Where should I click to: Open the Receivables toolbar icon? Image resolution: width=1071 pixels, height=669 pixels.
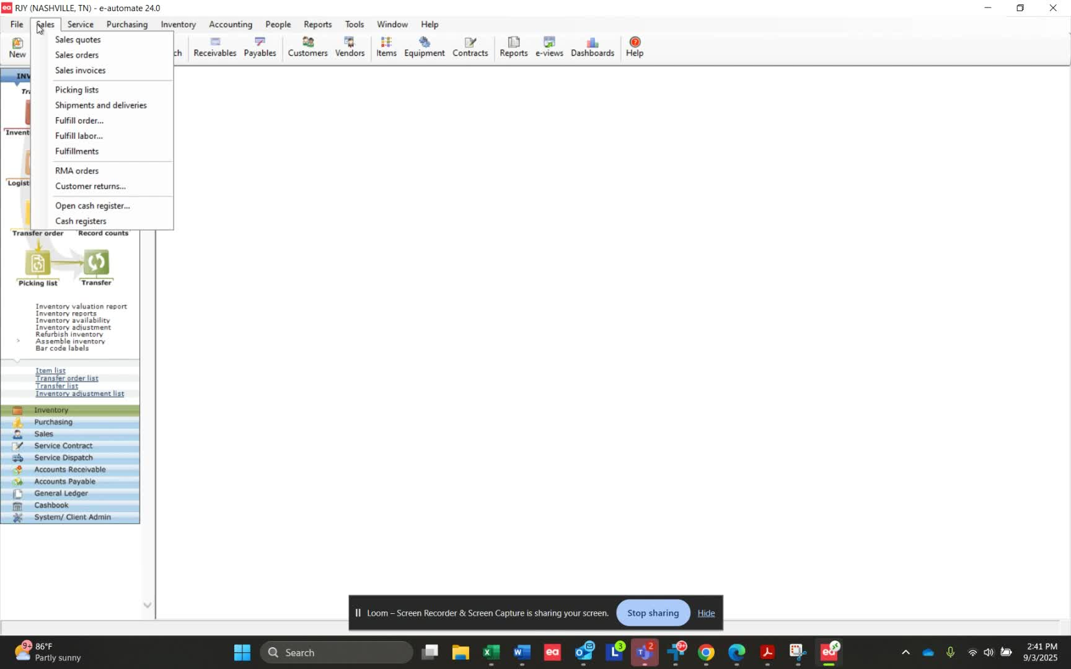pyautogui.click(x=214, y=47)
